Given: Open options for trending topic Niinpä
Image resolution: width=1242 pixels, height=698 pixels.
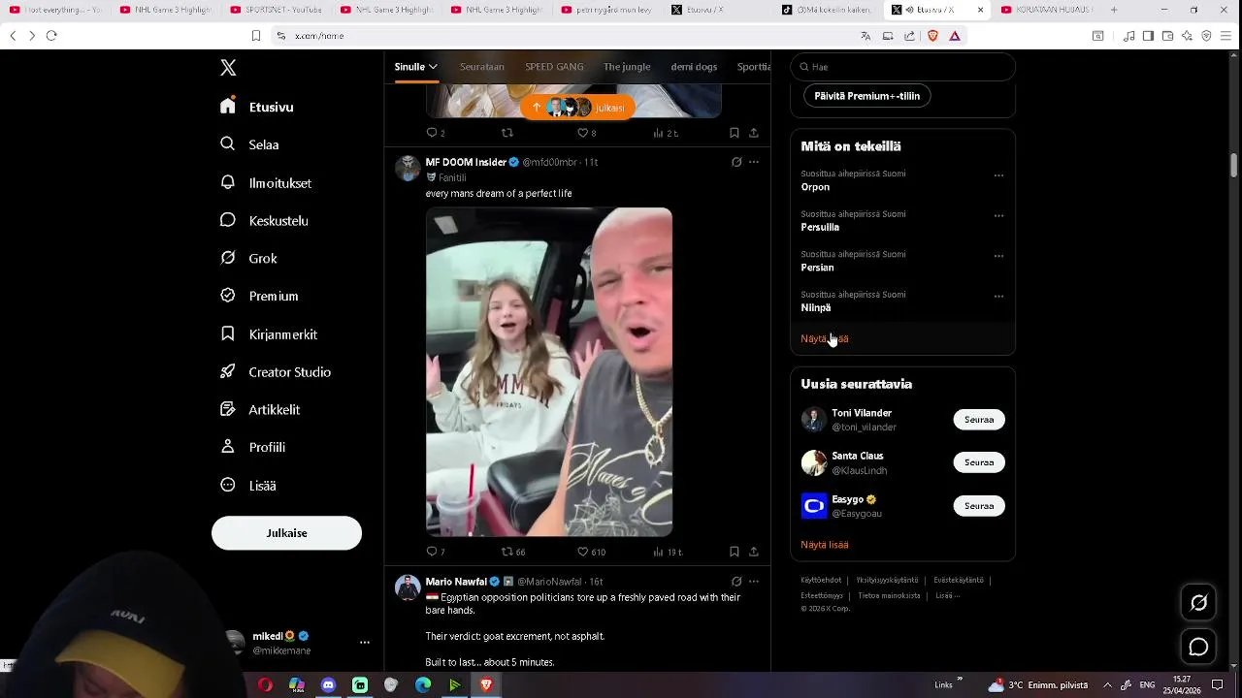Looking at the screenshot, I should pyautogui.click(x=998, y=297).
